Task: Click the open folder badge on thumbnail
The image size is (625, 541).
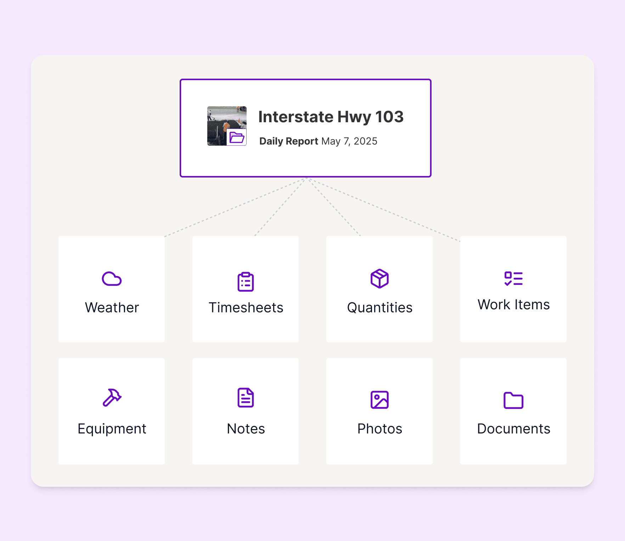Action: (x=237, y=137)
